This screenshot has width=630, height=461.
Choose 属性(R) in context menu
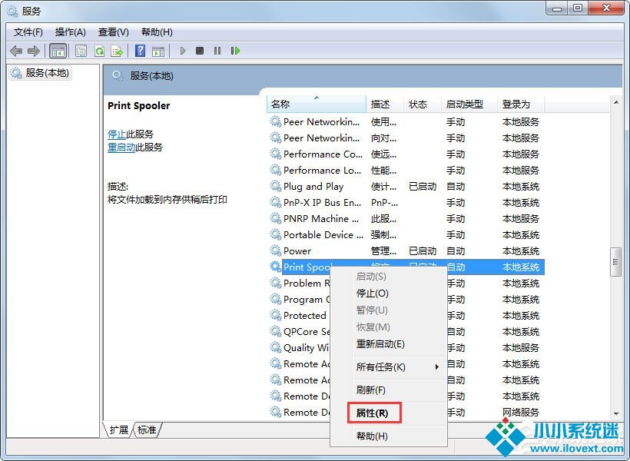[389, 413]
